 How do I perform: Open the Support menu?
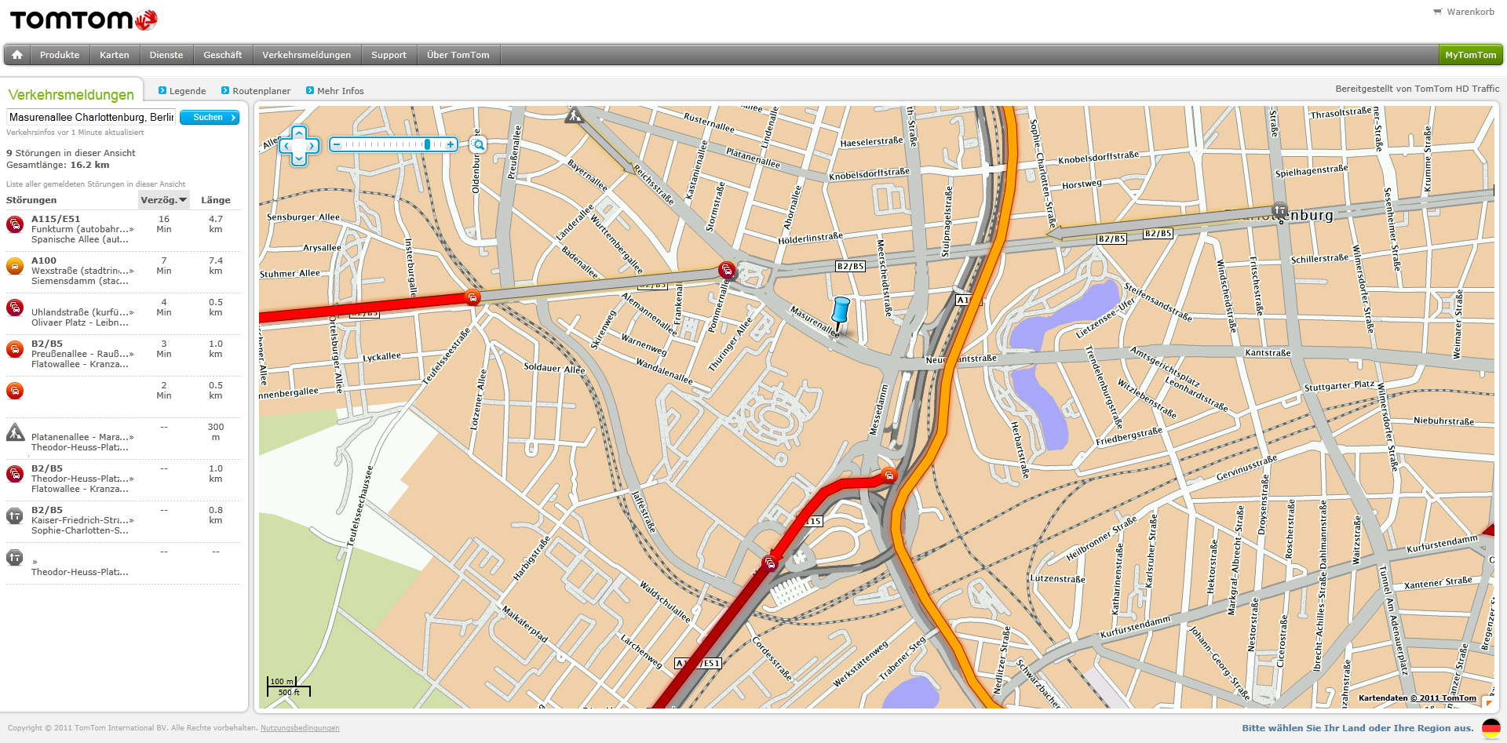click(x=389, y=55)
